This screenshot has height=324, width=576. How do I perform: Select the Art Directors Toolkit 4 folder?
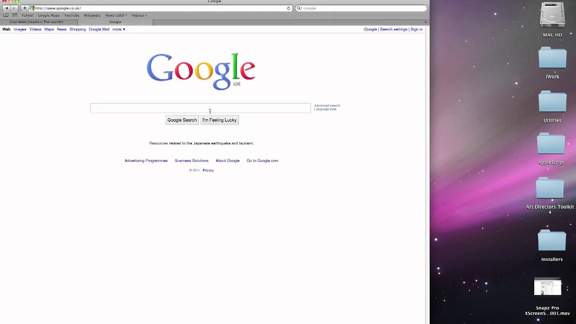click(550, 189)
